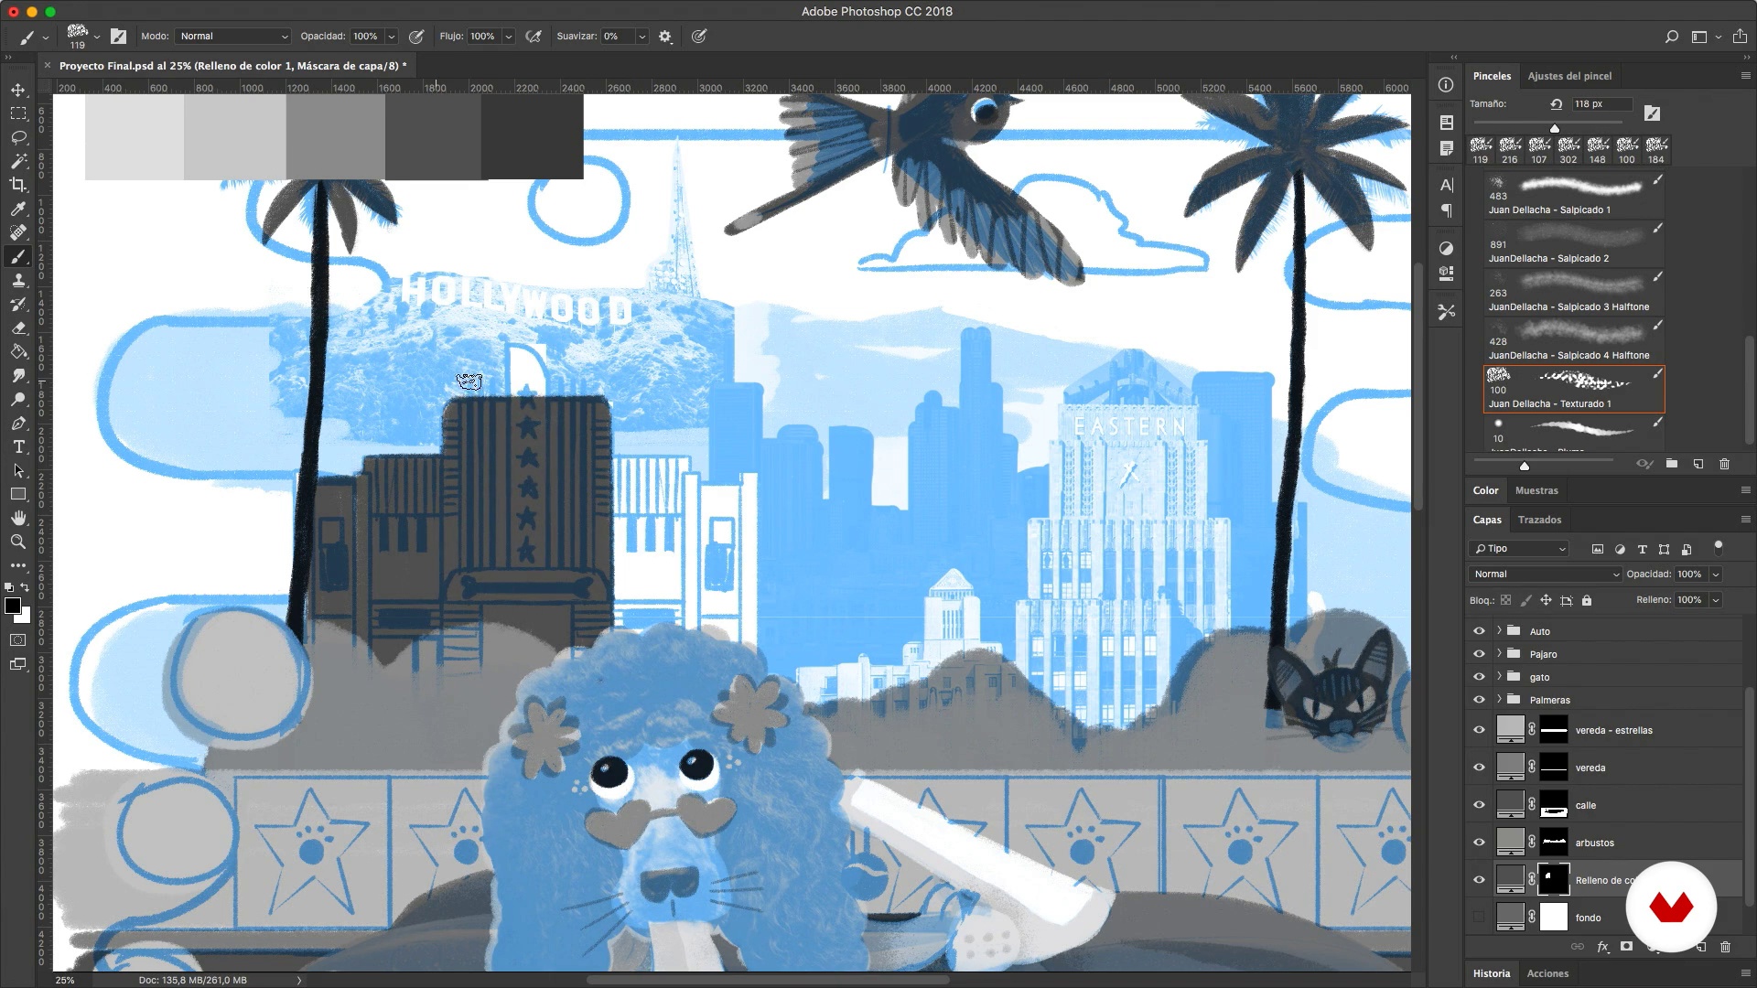
Task: Open brush Opacidad dropdown arrow
Action: 392,37
